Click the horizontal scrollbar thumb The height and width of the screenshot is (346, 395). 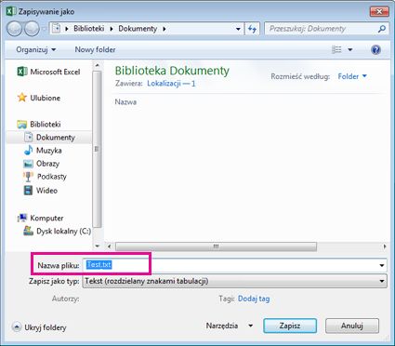216,246
